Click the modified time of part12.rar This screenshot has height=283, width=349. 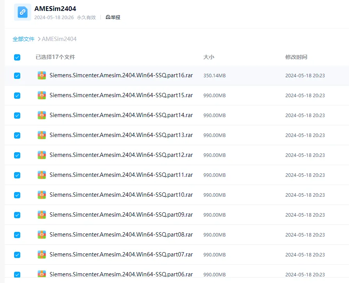(x=305, y=155)
